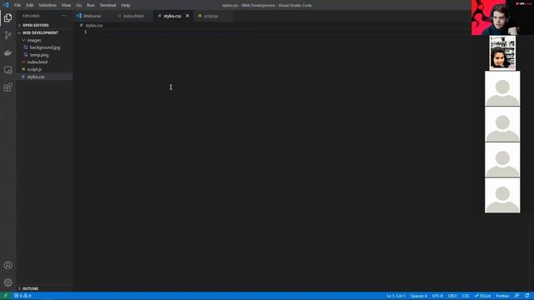Image resolution: width=534 pixels, height=300 pixels.
Task: Open background.jpg in the explorer
Action: coord(45,47)
